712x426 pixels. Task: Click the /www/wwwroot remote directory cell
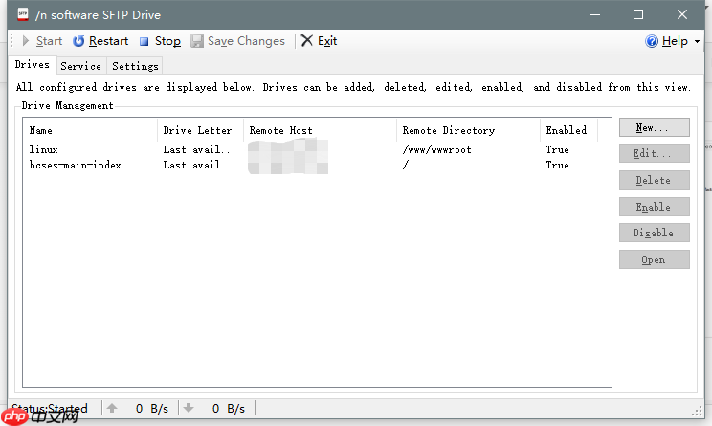(x=436, y=149)
